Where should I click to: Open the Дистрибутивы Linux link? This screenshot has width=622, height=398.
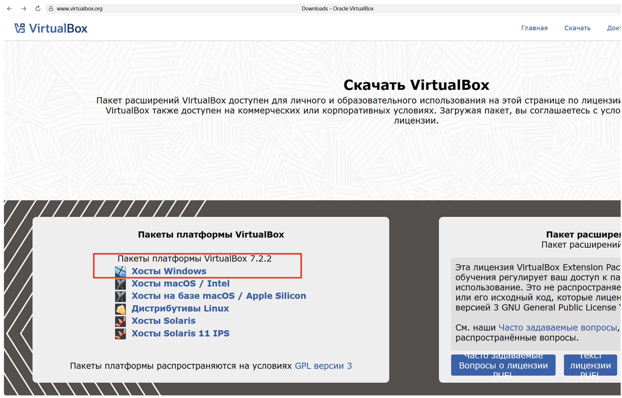point(180,308)
